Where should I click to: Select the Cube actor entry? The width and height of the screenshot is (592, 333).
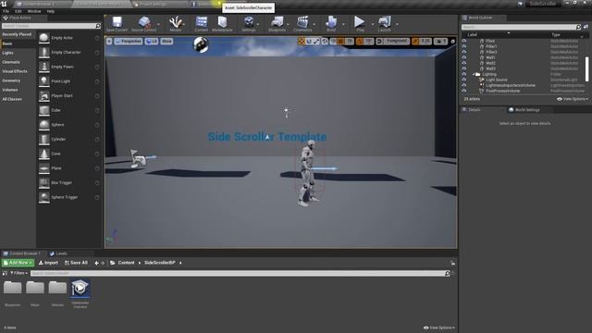point(69,110)
